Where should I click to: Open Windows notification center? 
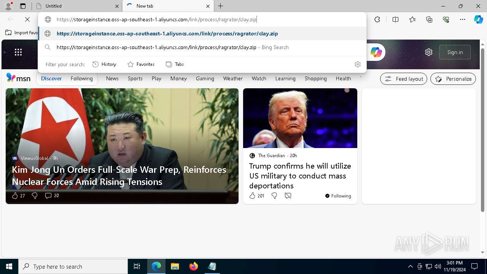(474, 266)
